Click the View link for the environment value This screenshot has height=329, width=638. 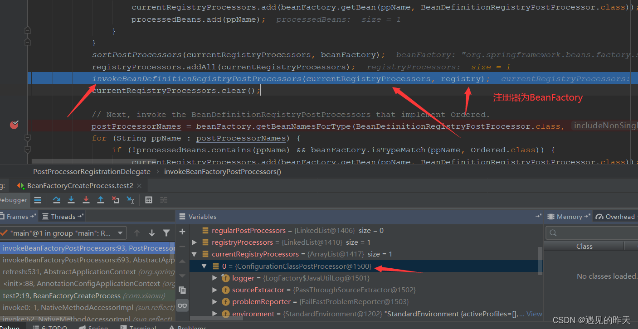coord(534,314)
